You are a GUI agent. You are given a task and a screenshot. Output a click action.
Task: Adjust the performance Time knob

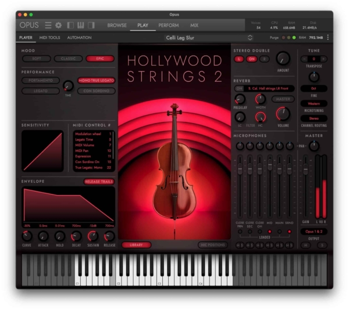pyautogui.click(x=68, y=86)
